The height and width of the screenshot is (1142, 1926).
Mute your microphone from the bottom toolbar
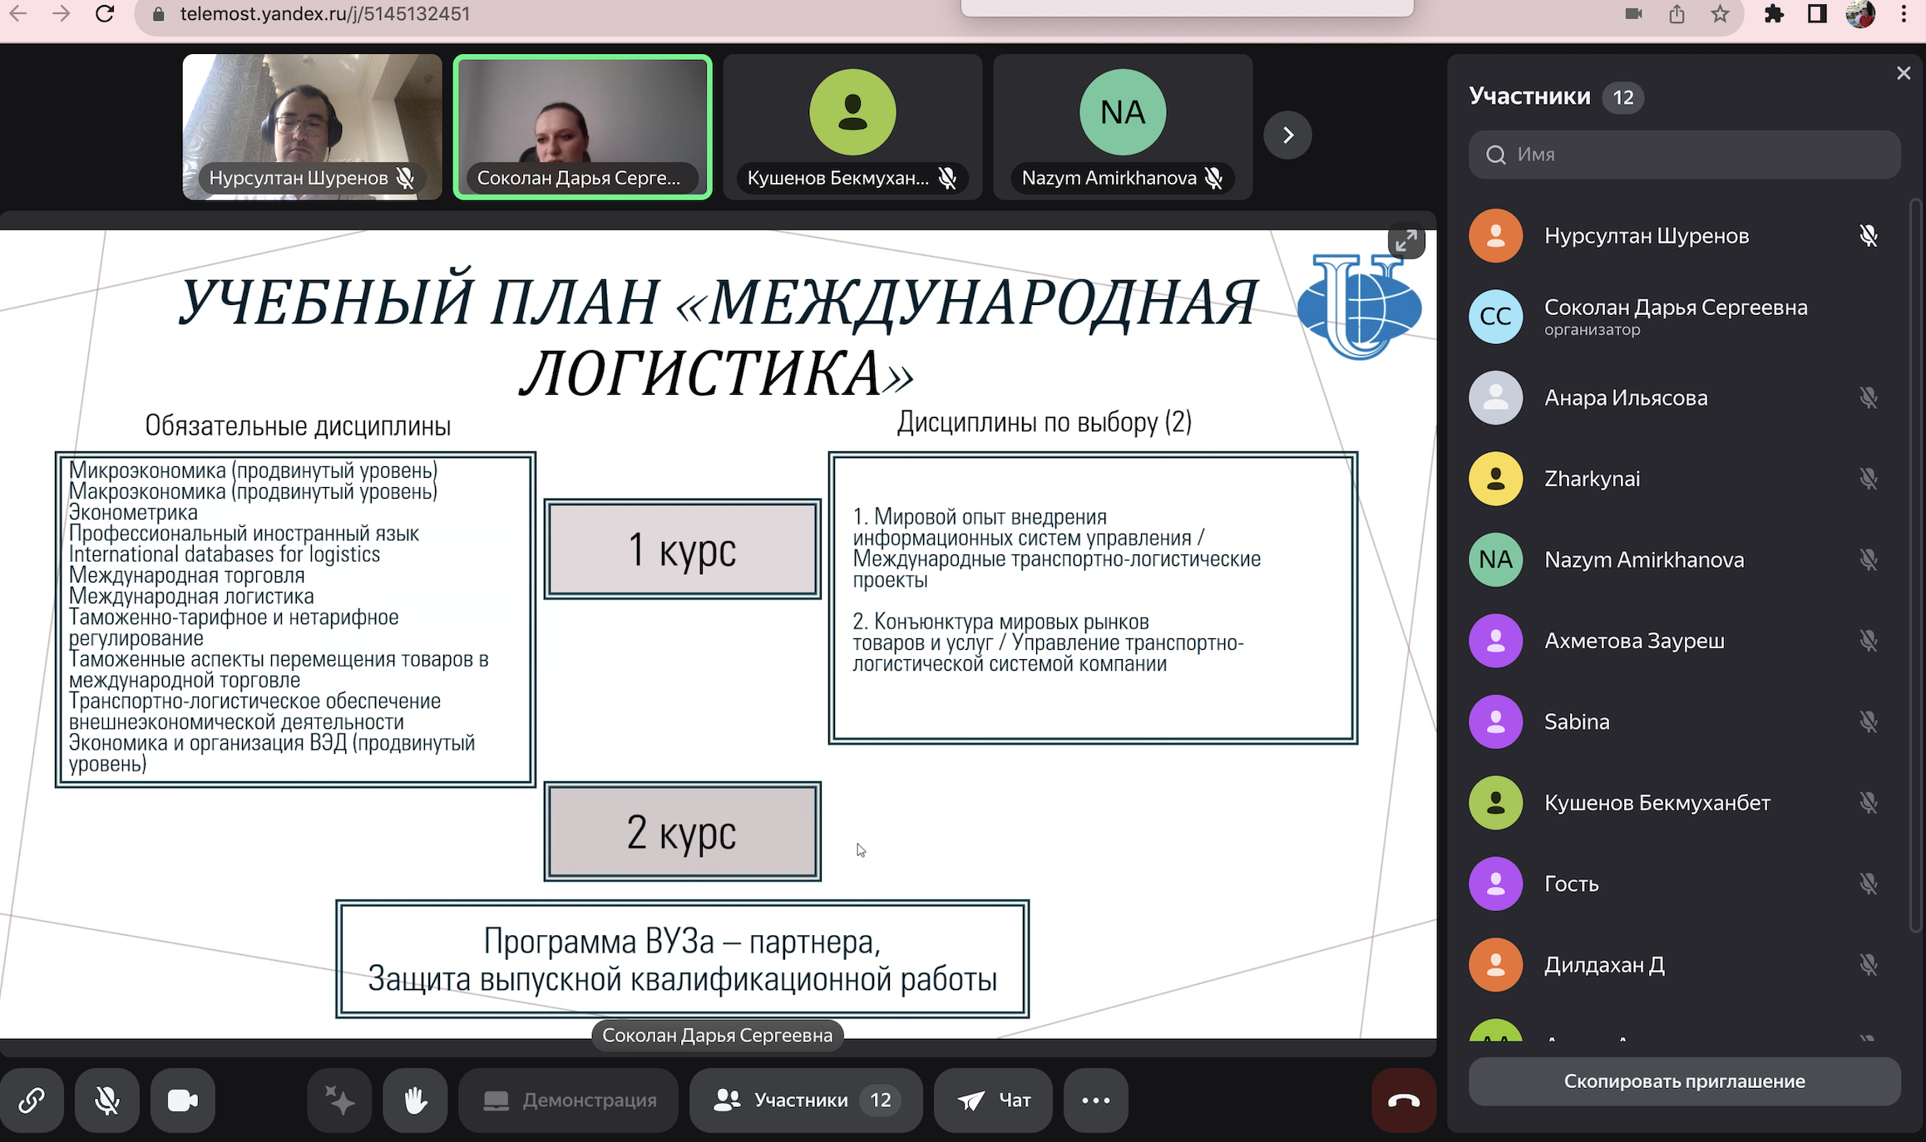(x=106, y=1100)
